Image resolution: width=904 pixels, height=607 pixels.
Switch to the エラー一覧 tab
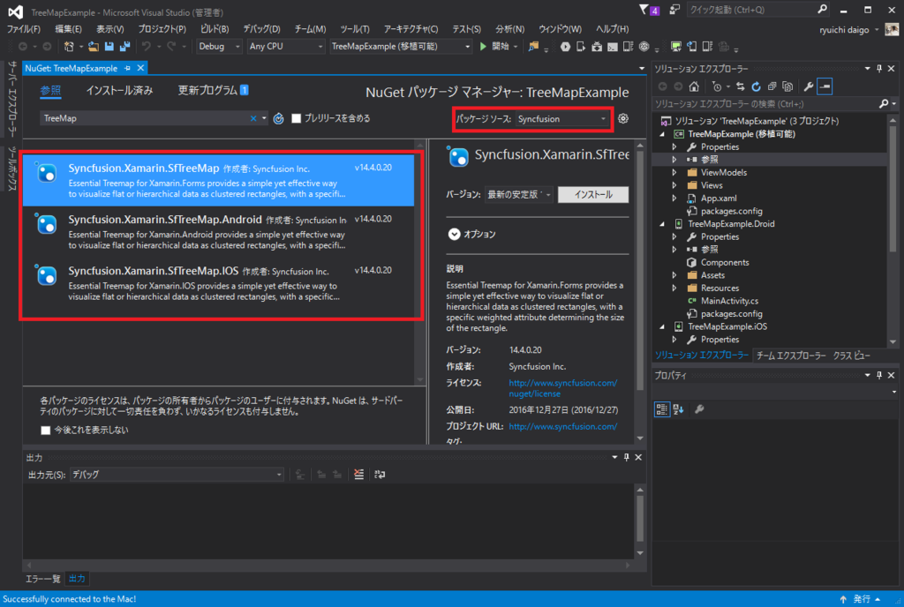[x=43, y=579]
